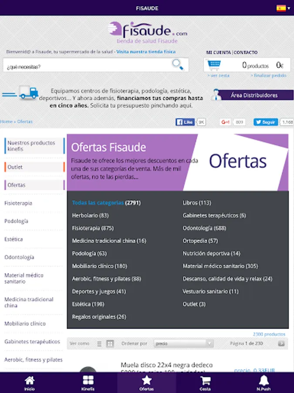Viewport: 294px width, 393px height.
Task: Open Ofertas star tab
Action: 147,383
